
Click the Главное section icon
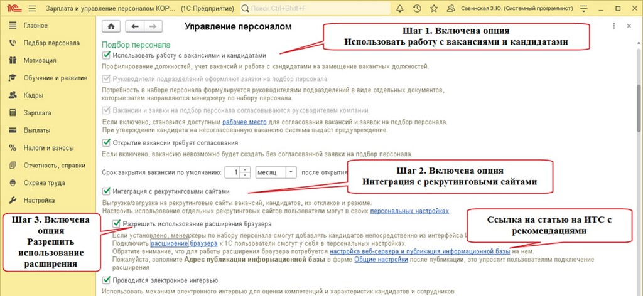pos(13,25)
